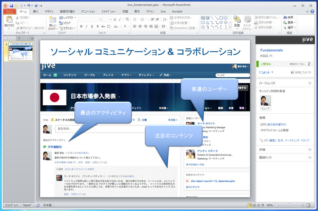Click the Redo icon in Quick Access Toolbar
The width and height of the screenshot is (318, 211).
(36, 6)
